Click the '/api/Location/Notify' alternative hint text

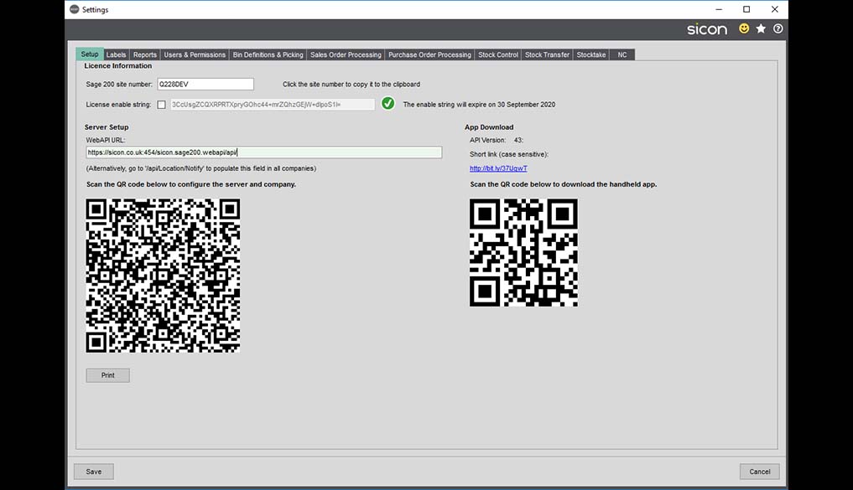point(200,168)
